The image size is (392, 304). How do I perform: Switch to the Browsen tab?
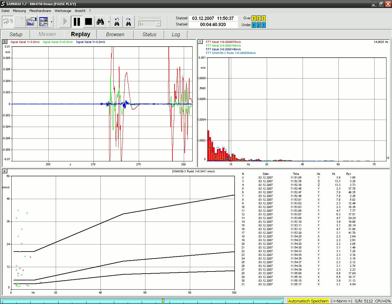(115, 34)
